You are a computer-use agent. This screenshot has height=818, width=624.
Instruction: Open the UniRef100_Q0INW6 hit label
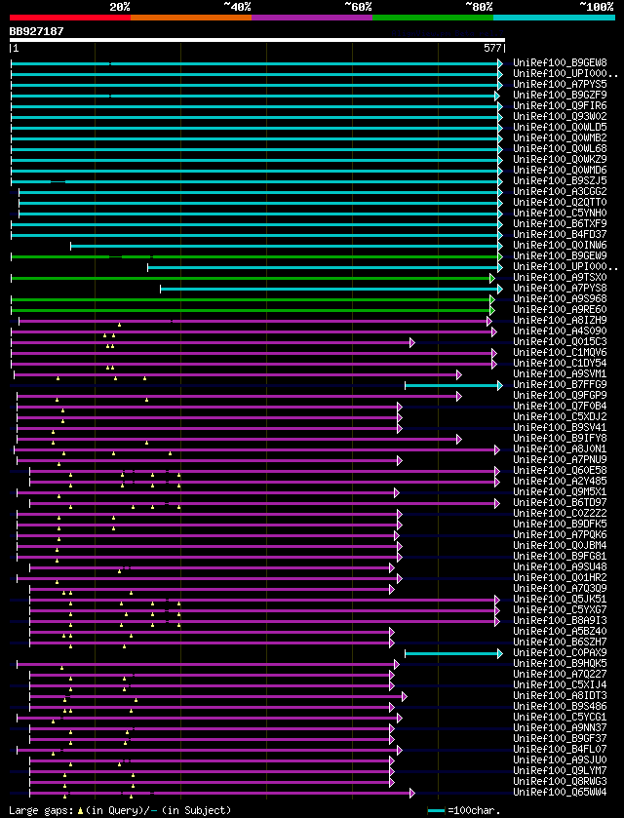[560, 245]
